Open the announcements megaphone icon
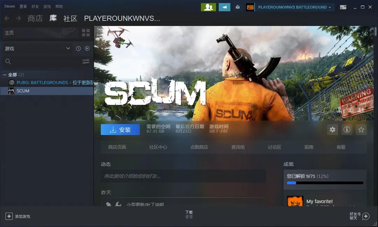The width and height of the screenshot is (378, 227). coord(224,7)
